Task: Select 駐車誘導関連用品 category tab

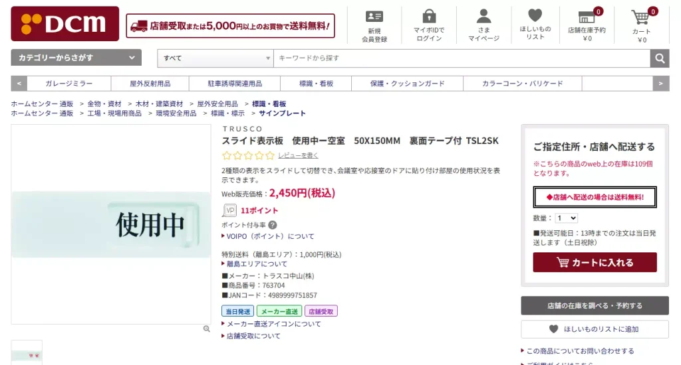Action: click(x=235, y=84)
